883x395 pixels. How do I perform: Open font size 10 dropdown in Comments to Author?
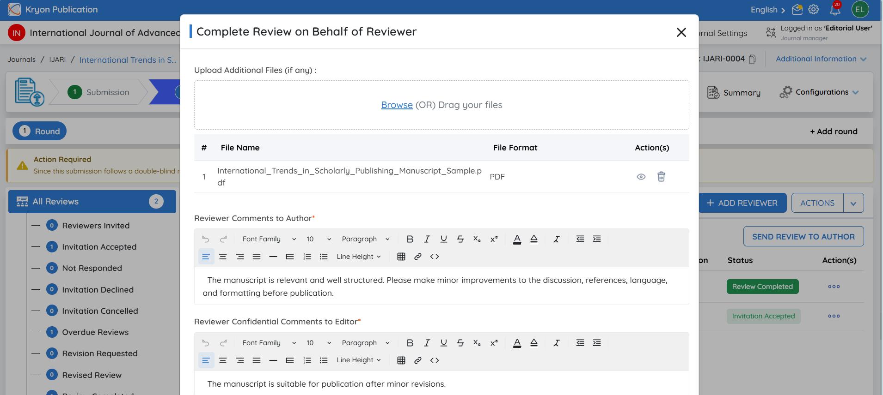click(x=319, y=239)
